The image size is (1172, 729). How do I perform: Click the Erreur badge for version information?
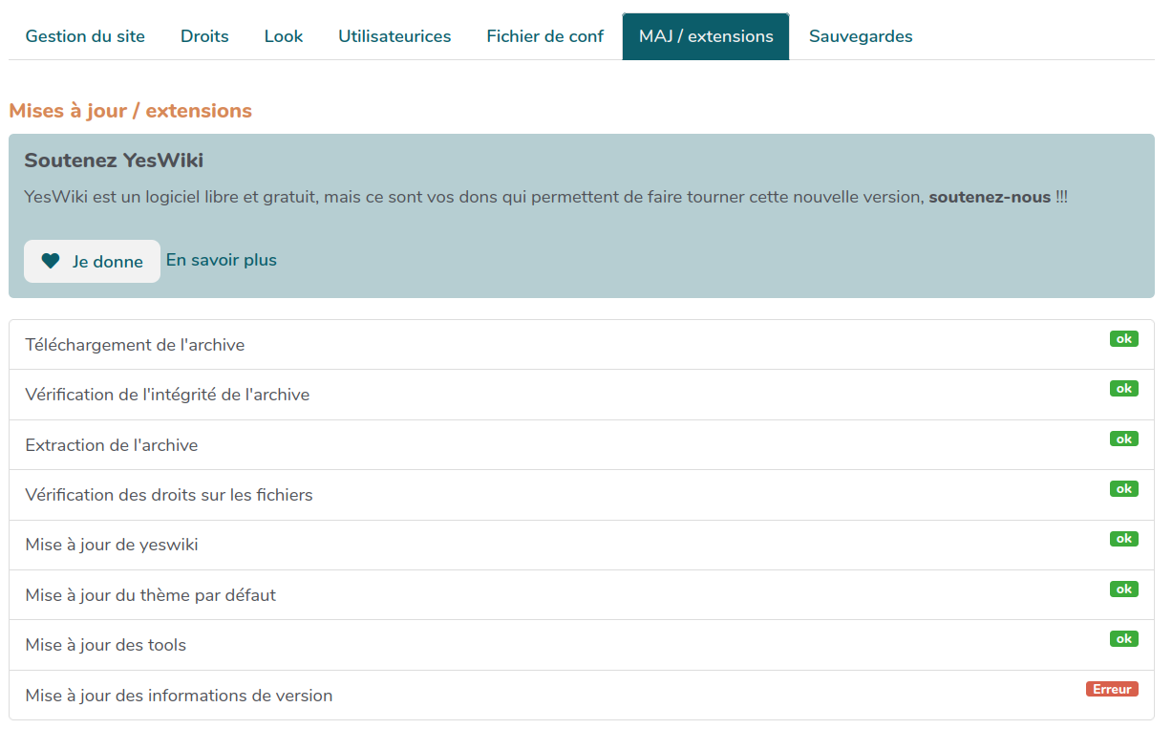tap(1112, 689)
